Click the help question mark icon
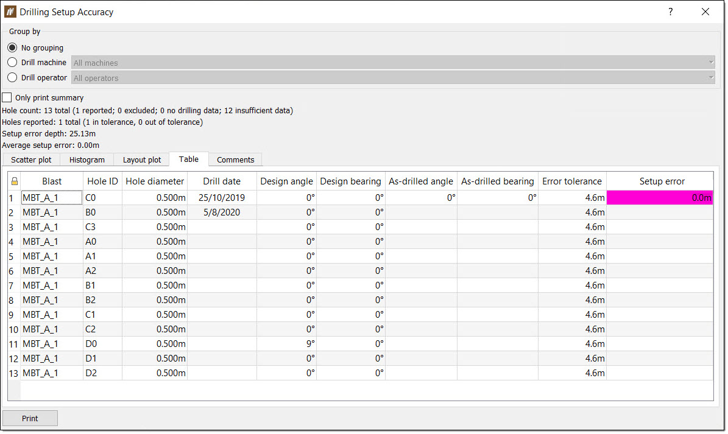728x434 pixels. pyautogui.click(x=670, y=12)
